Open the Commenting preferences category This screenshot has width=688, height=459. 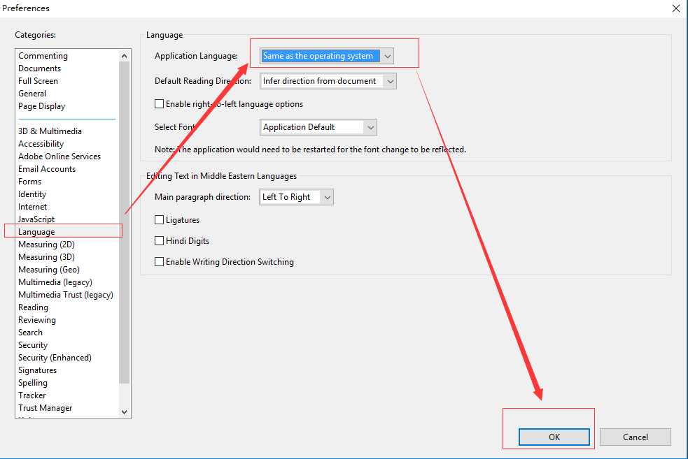pos(43,55)
